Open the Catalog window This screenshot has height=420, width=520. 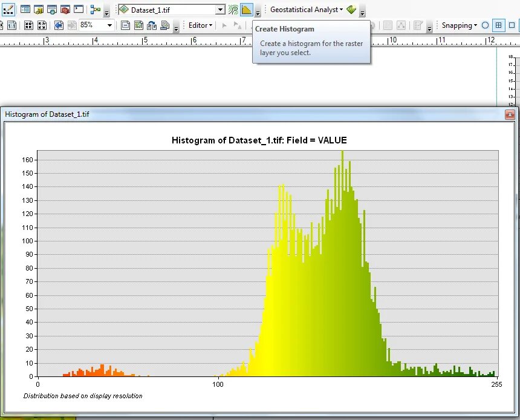(x=39, y=10)
